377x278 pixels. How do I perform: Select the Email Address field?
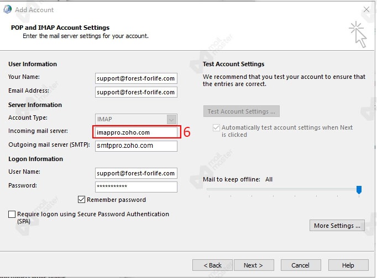point(135,92)
